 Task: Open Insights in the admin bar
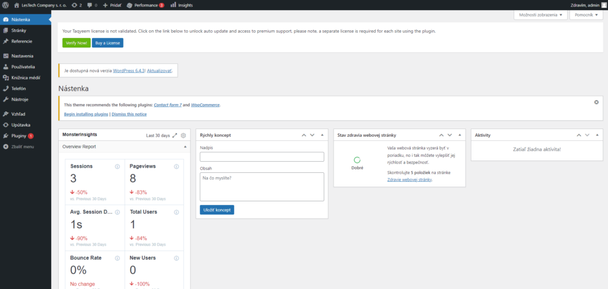pyautogui.click(x=182, y=5)
